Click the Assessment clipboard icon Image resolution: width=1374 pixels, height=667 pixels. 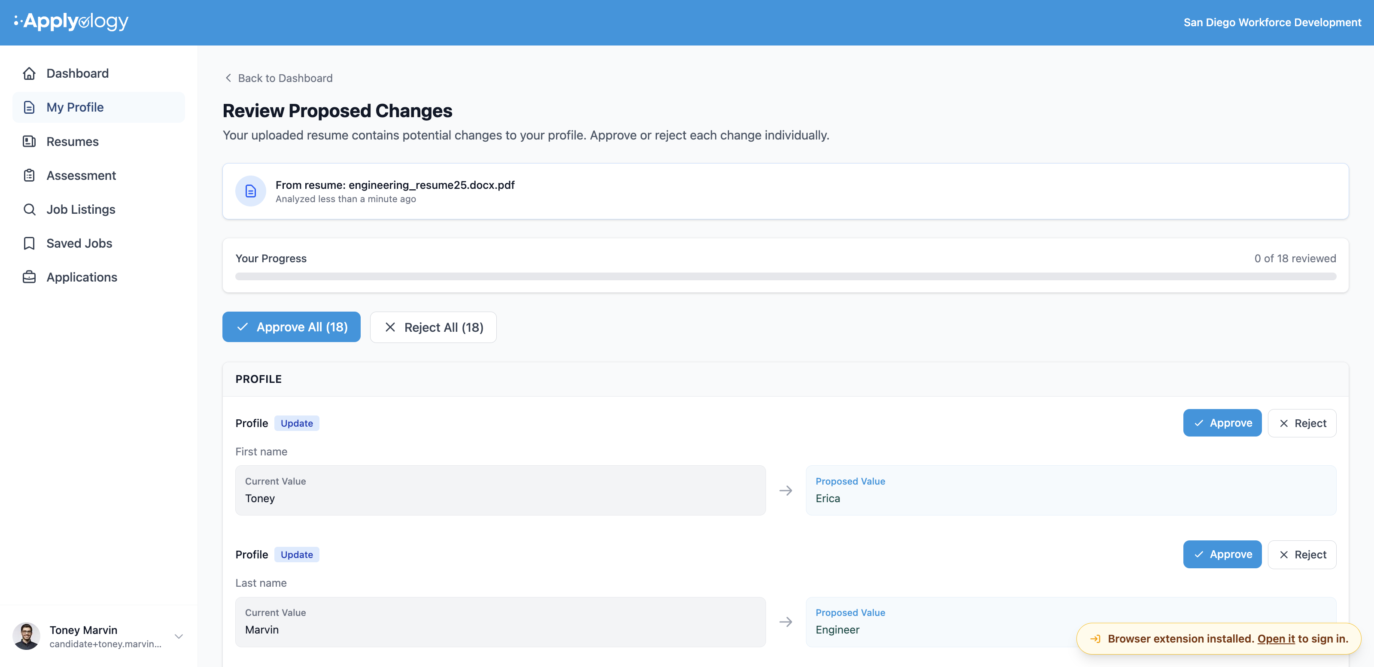[x=29, y=176]
